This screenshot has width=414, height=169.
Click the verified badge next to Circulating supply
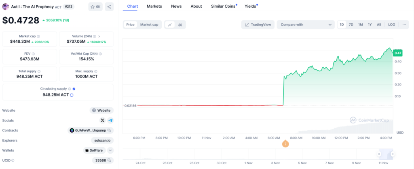coord(74,89)
